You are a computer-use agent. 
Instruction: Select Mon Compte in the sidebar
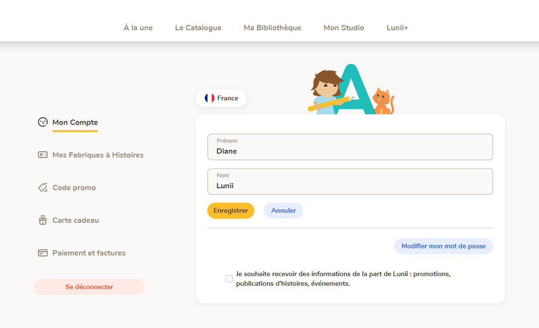click(x=75, y=122)
